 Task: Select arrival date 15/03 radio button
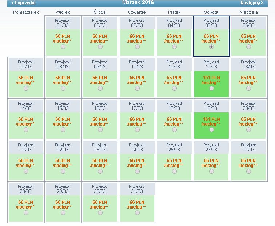pos(63,130)
